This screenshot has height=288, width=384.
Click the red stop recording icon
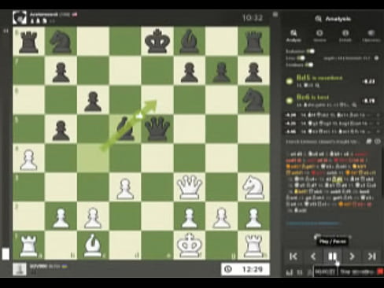pyautogui.click(x=380, y=271)
